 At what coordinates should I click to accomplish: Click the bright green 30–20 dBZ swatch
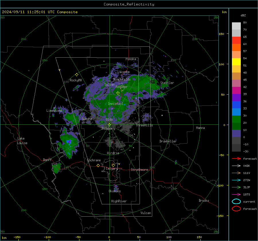tap(236, 119)
